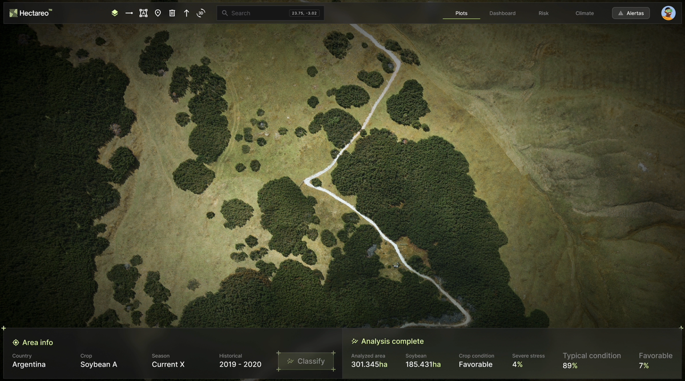This screenshot has height=381, width=685.
Task: Click the Classify button
Action: click(x=305, y=360)
